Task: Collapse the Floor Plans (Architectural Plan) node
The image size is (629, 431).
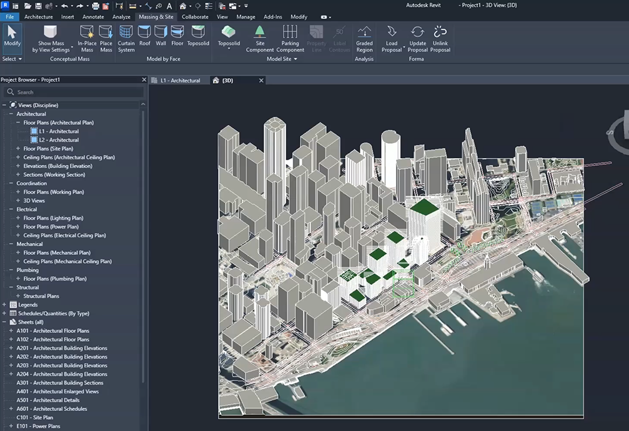Action: (x=18, y=122)
